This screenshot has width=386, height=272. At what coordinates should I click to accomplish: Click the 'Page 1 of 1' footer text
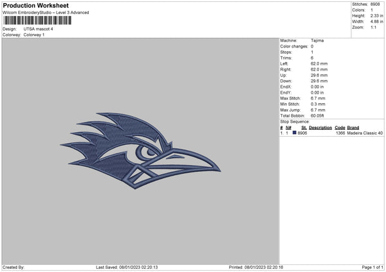pyautogui.click(x=372, y=268)
